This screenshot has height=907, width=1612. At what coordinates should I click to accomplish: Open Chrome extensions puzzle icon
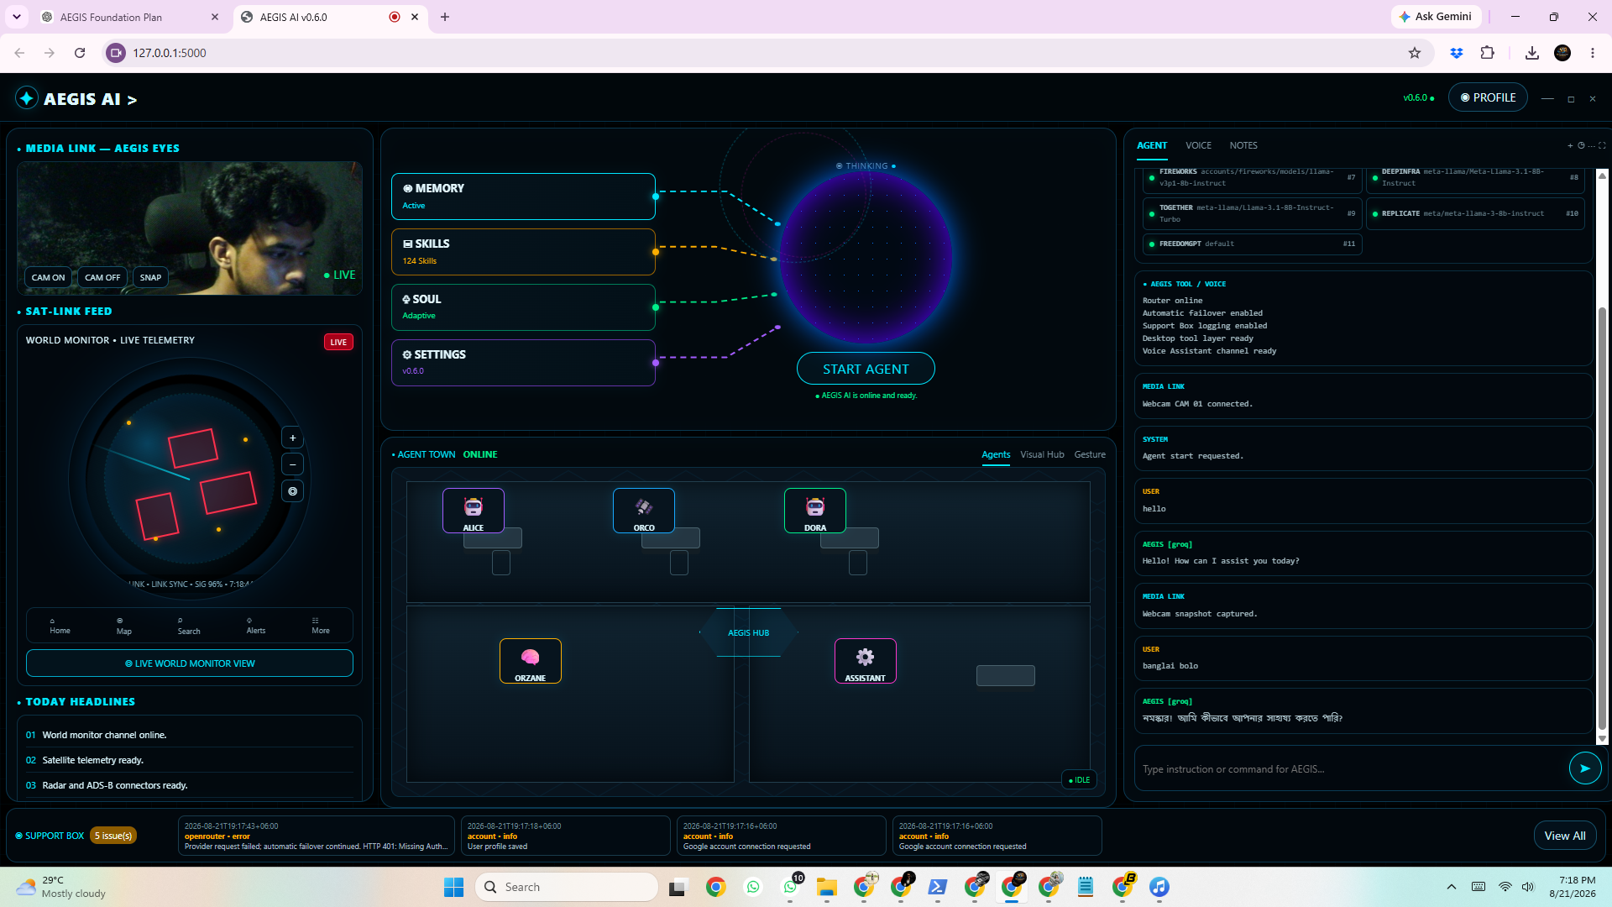click(x=1488, y=53)
